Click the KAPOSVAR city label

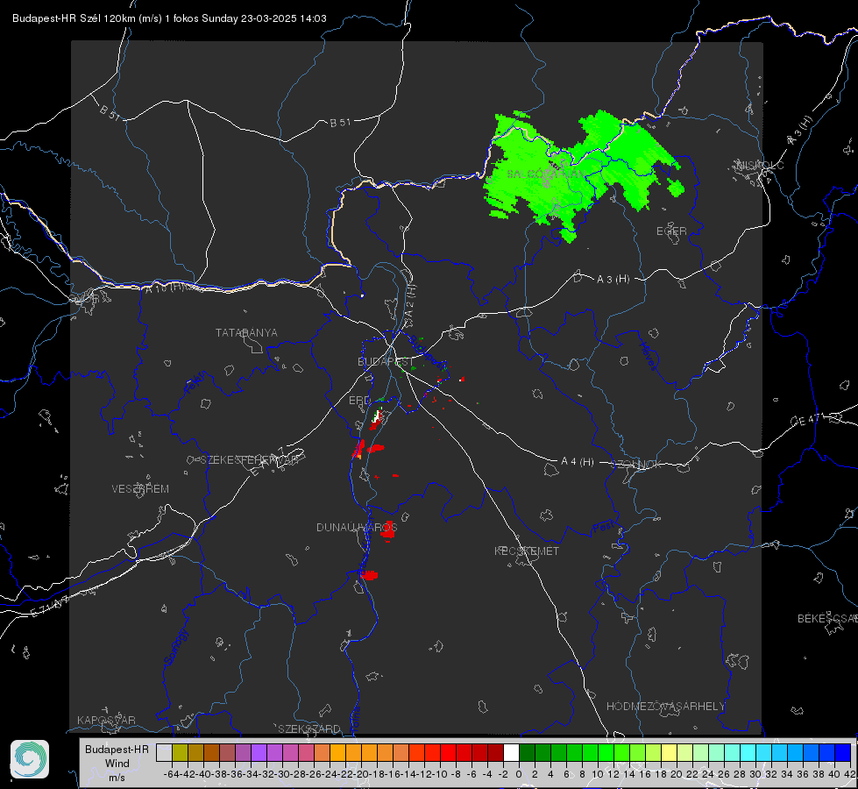tap(106, 720)
